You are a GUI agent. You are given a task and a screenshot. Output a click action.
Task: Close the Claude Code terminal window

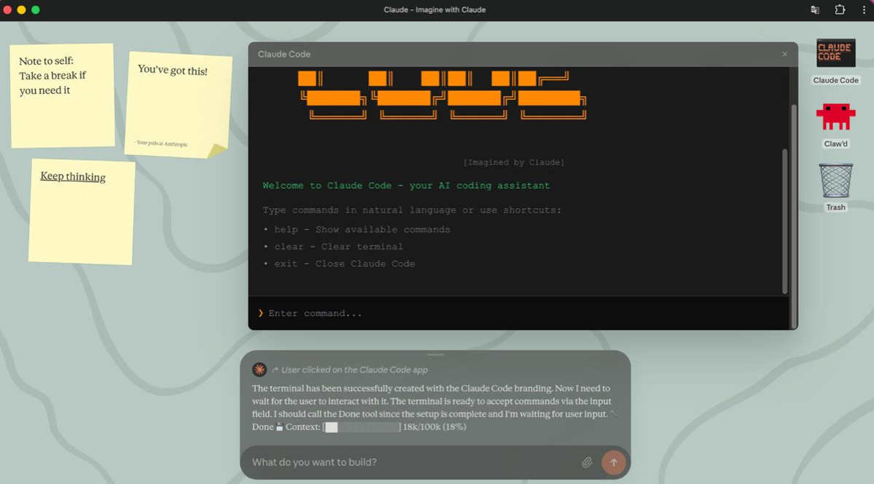785,54
